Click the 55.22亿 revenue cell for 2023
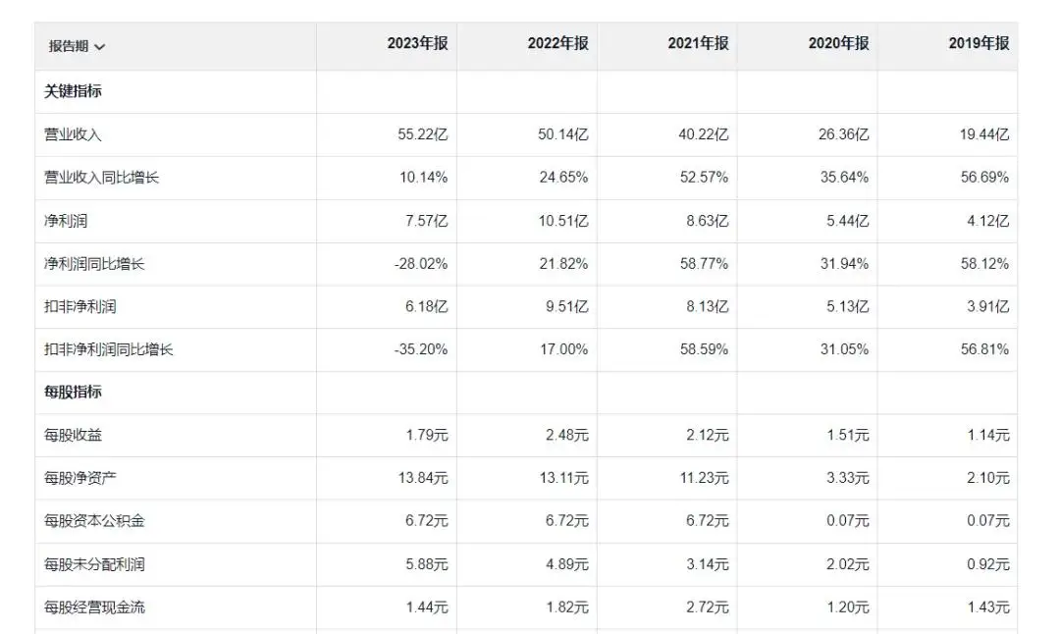1060x634 pixels. coord(423,134)
